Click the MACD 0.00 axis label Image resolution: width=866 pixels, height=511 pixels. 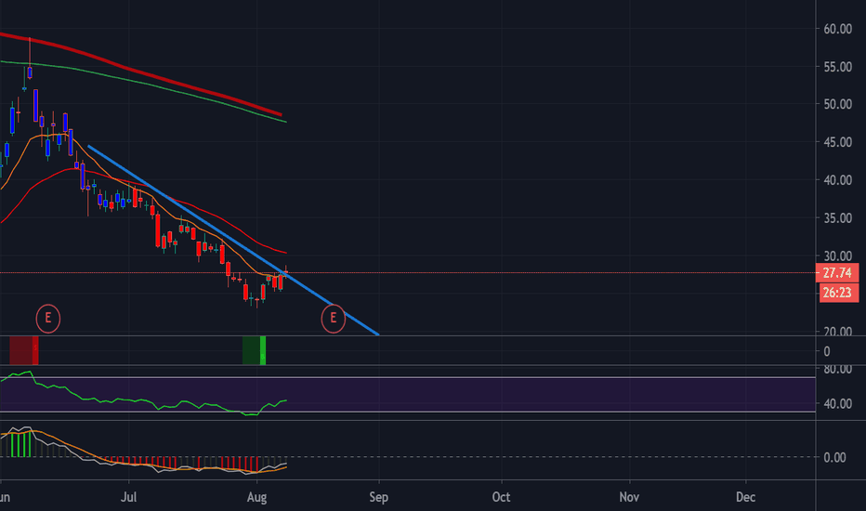834,457
